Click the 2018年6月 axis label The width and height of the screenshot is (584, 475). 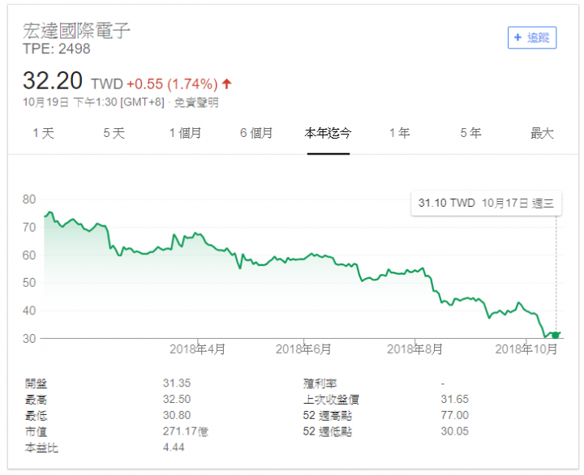pos(303,349)
